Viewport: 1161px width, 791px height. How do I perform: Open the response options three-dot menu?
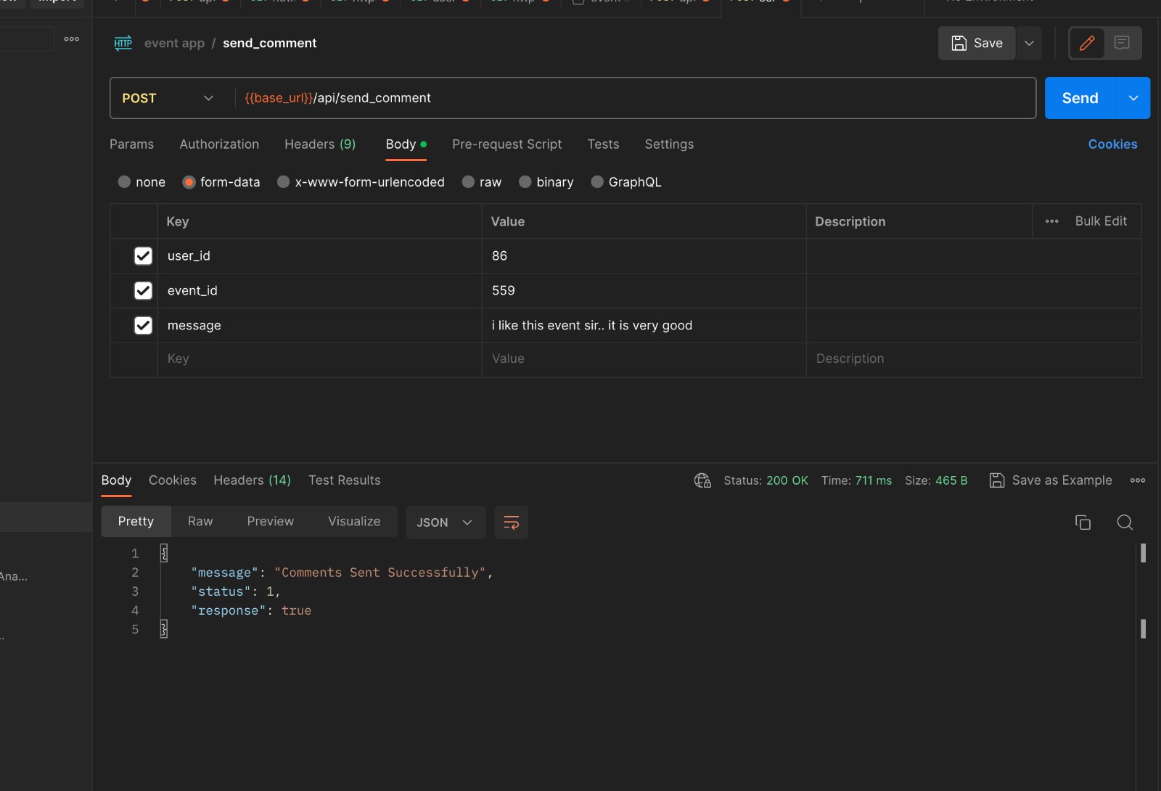tap(1137, 480)
